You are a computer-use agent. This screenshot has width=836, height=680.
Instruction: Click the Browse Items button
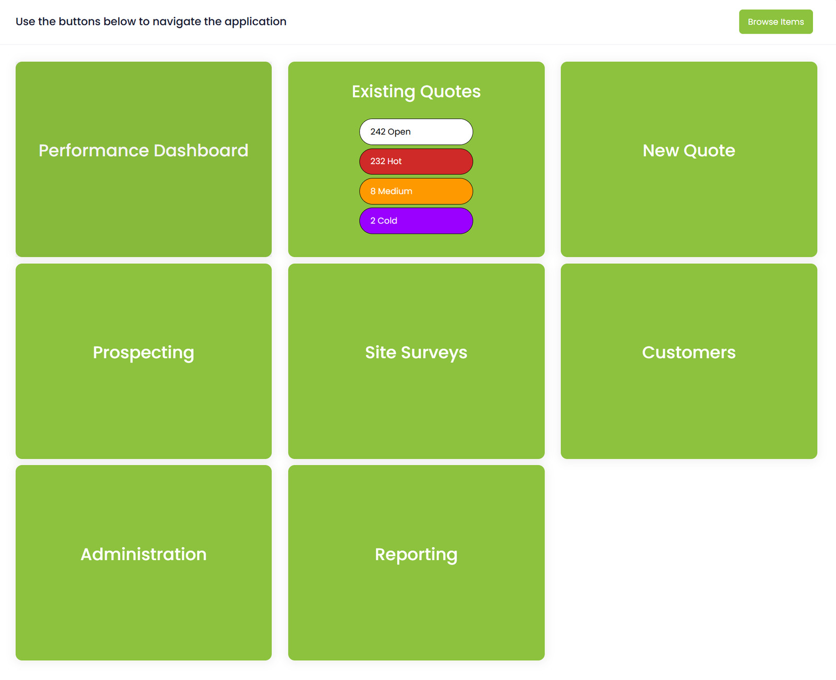point(775,22)
